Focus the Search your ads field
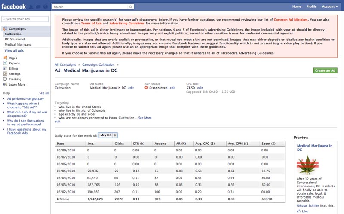 tap(25, 19)
